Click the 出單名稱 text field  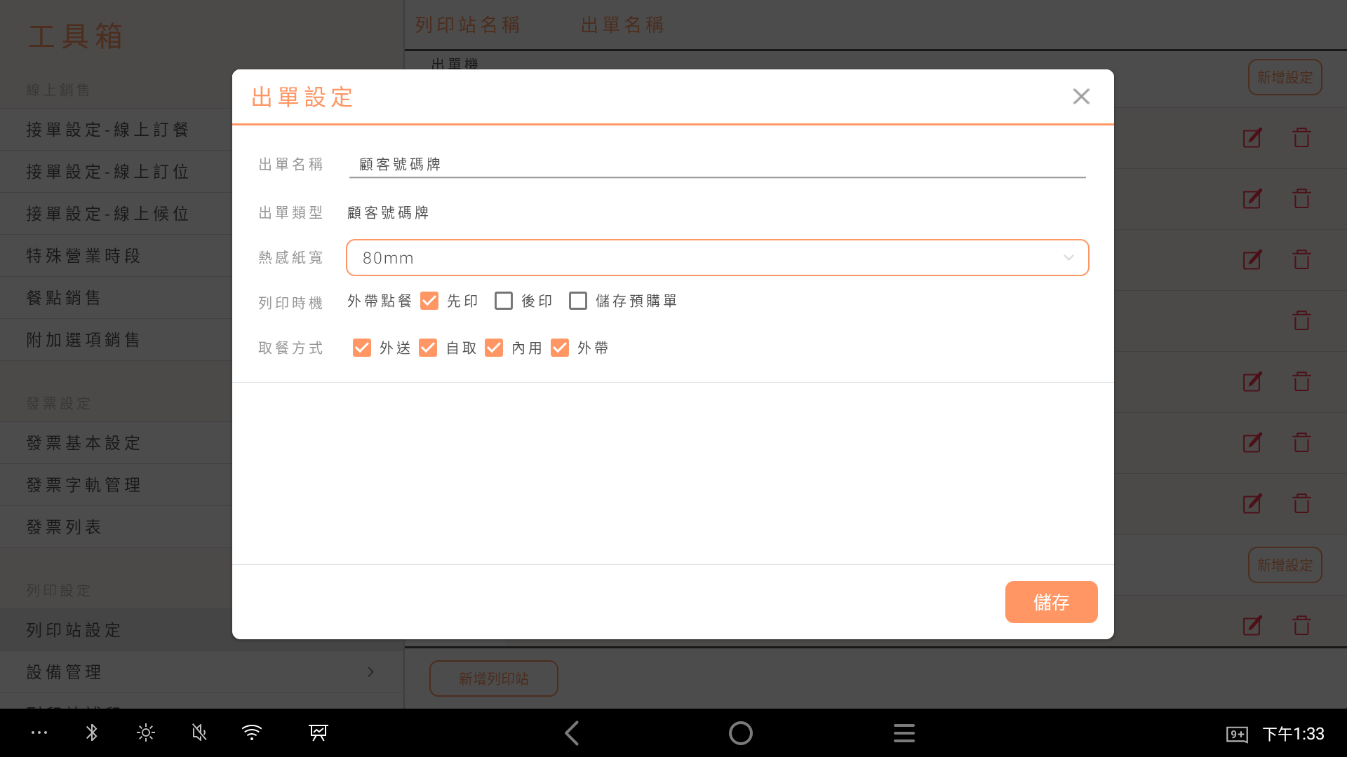(x=717, y=165)
